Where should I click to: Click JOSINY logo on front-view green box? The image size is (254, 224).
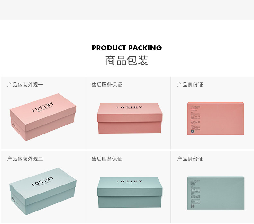click(129, 181)
